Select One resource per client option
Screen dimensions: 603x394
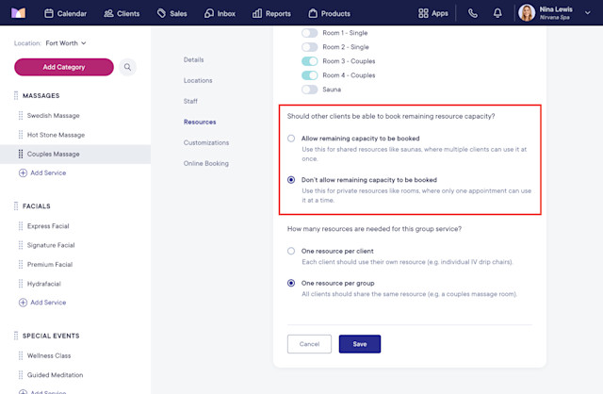pos(291,251)
